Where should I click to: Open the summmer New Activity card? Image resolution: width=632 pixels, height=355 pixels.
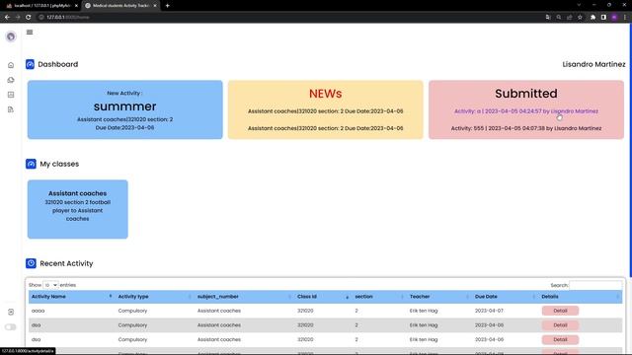125,109
